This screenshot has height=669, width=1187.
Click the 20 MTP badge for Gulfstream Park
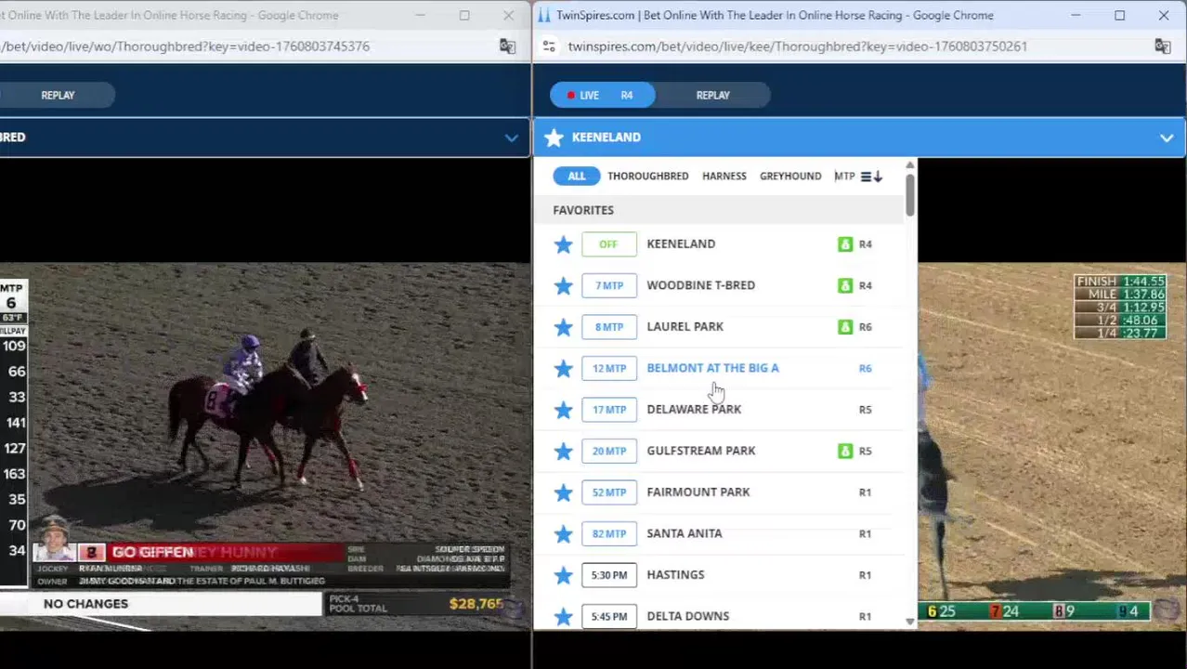(609, 451)
